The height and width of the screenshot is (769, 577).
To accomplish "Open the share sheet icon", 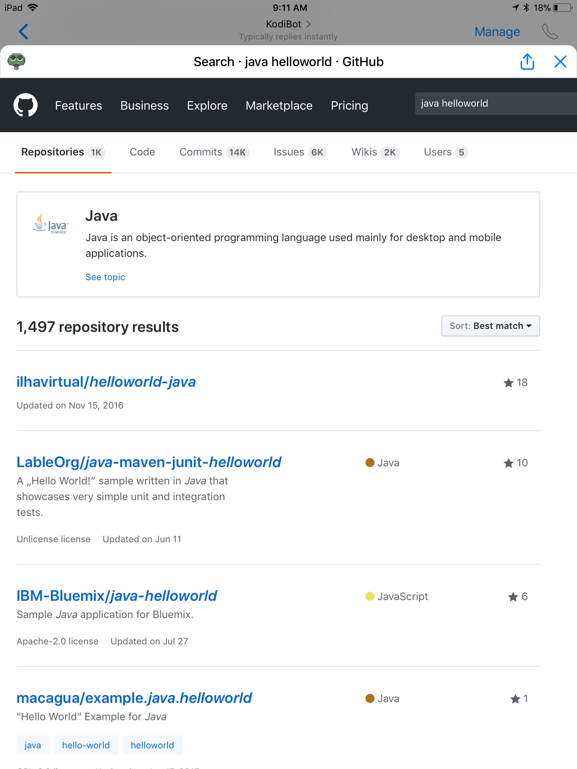I will [x=527, y=62].
